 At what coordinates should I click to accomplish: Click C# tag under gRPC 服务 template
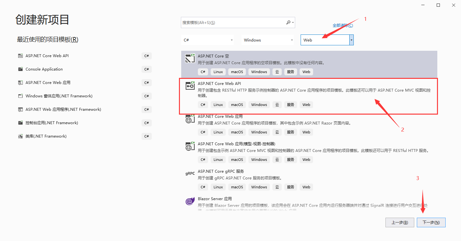[x=203, y=187]
